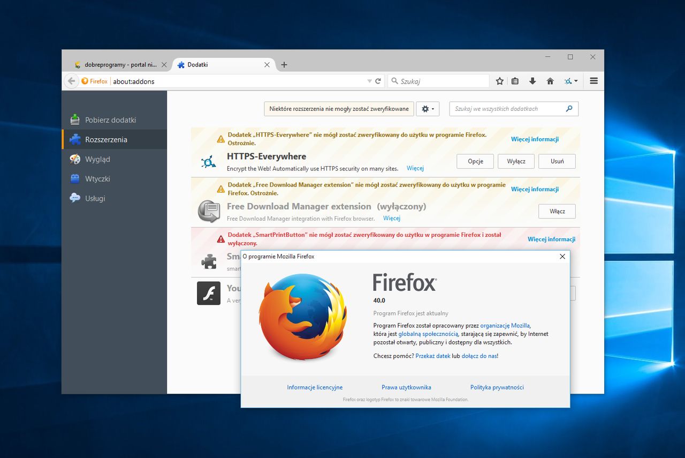This screenshot has width=685, height=458.
Task: Click Przekaż datek link
Action: pyautogui.click(x=433, y=356)
